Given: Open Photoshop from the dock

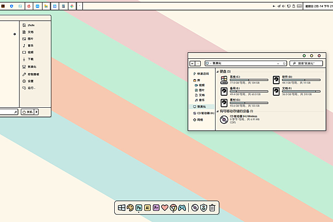Looking at the screenshot, I should tap(138, 208).
